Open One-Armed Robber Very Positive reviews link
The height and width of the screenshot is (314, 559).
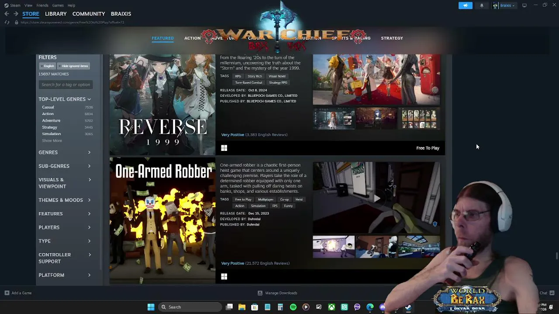[232, 263]
